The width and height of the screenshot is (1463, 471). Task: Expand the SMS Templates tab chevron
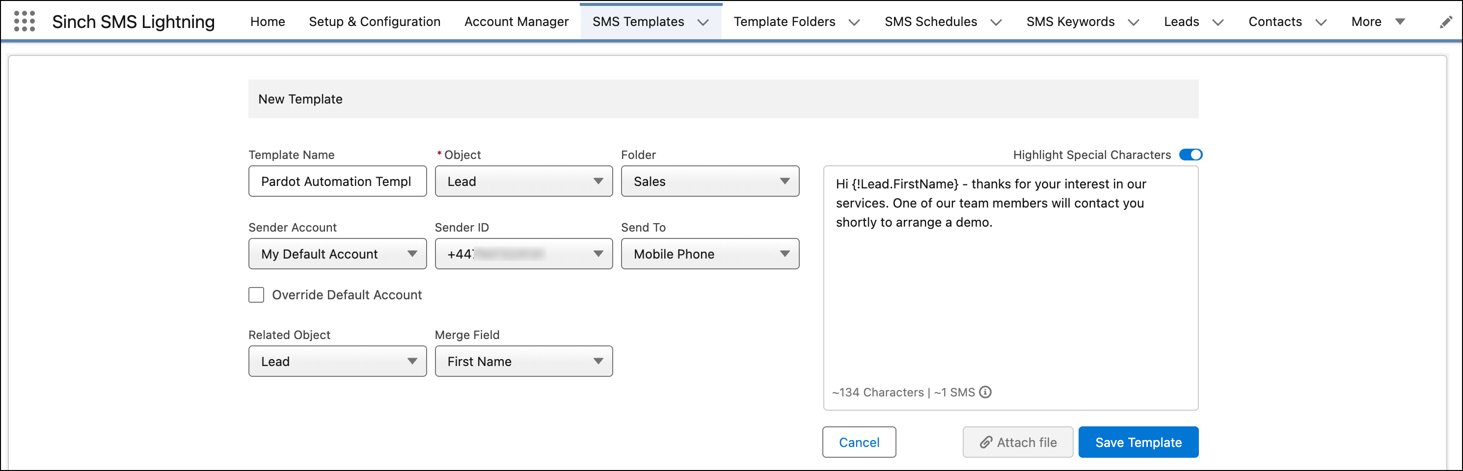click(x=703, y=22)
